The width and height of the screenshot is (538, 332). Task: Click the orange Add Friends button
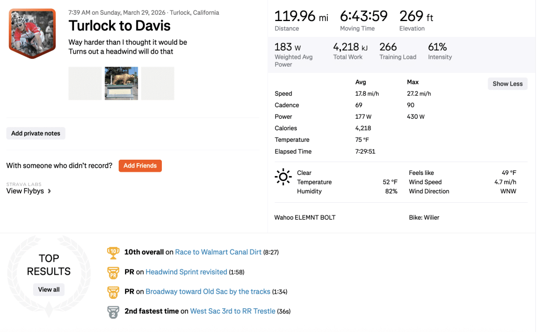pos(140,165)
